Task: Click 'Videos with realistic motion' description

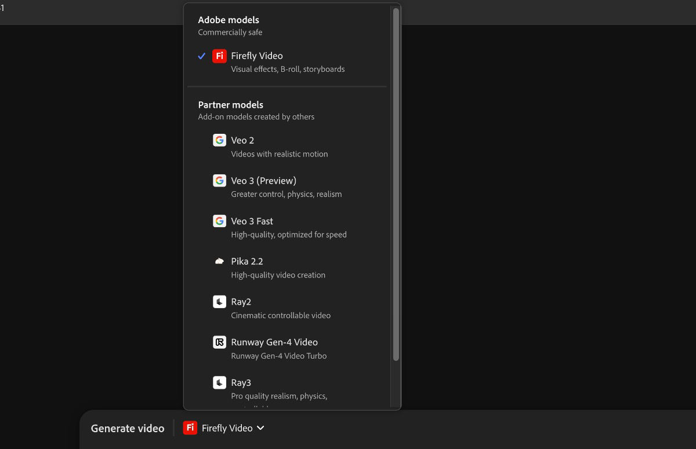Action: coord(280,154)
